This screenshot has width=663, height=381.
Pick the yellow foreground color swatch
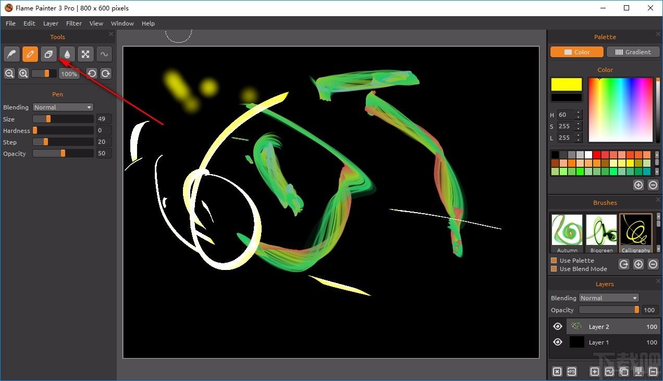[x=567, y=84]
